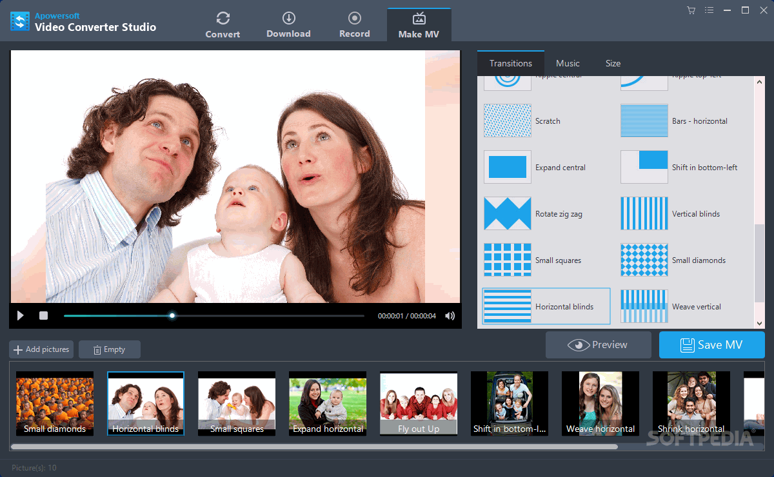Select the Scratch transition
This screenshot has width=774, height=477.
click(x=507, y=121)
